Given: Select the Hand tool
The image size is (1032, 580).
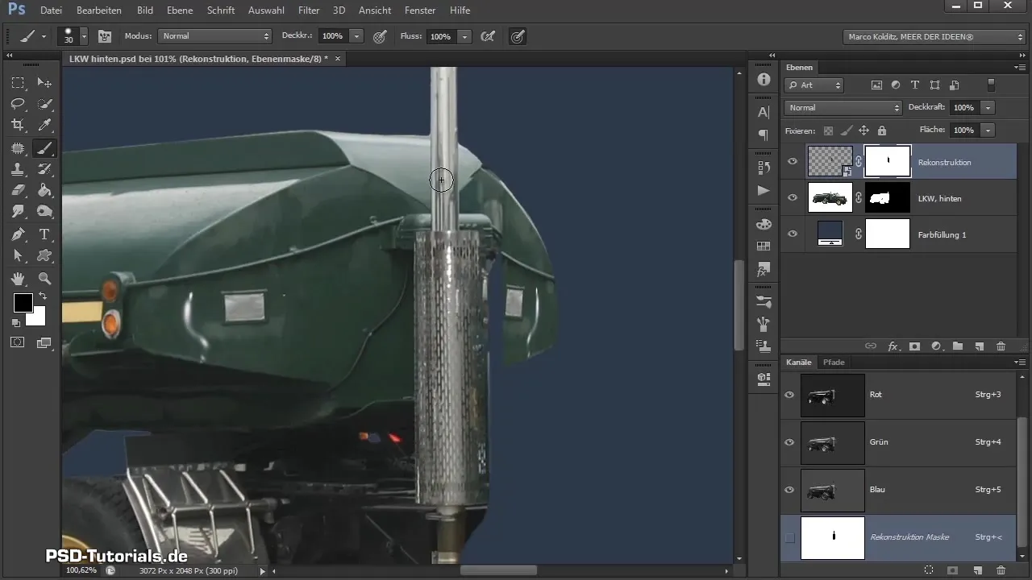Looking at the screenshot, I should pos(18,279).
